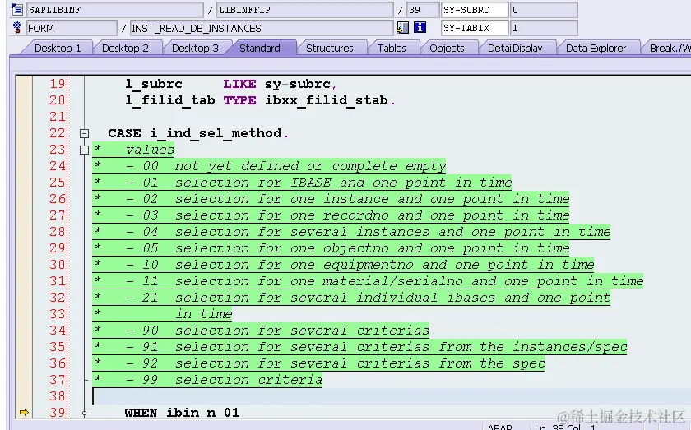This screenshot has width=691, height=430.
Task: Click the variable l_filid_tab on line 20
Action: coord(170,100)
